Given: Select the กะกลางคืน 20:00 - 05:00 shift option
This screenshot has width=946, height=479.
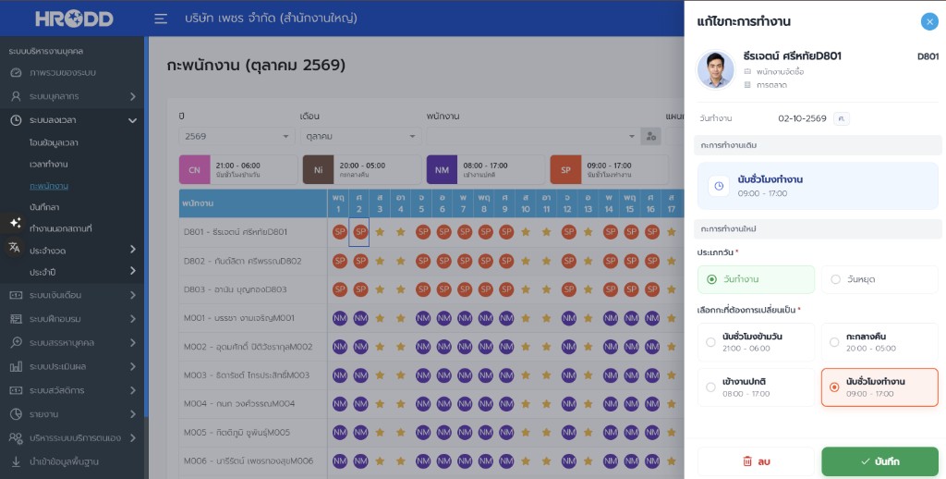Looking at the screenshot, I should pos(879,342).
